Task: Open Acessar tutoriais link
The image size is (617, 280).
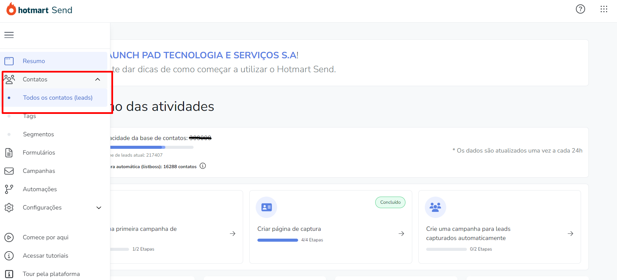Action: (x=46, y=256)
